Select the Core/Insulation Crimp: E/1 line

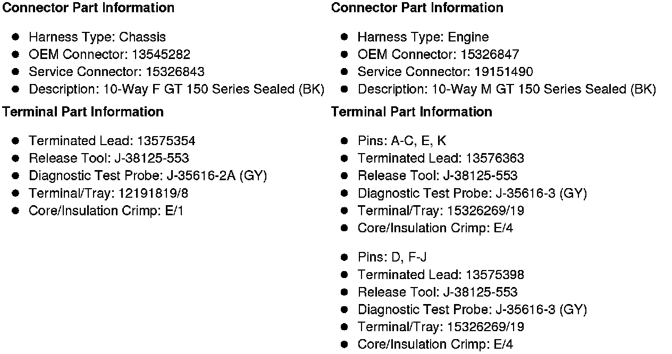[106, 211]
